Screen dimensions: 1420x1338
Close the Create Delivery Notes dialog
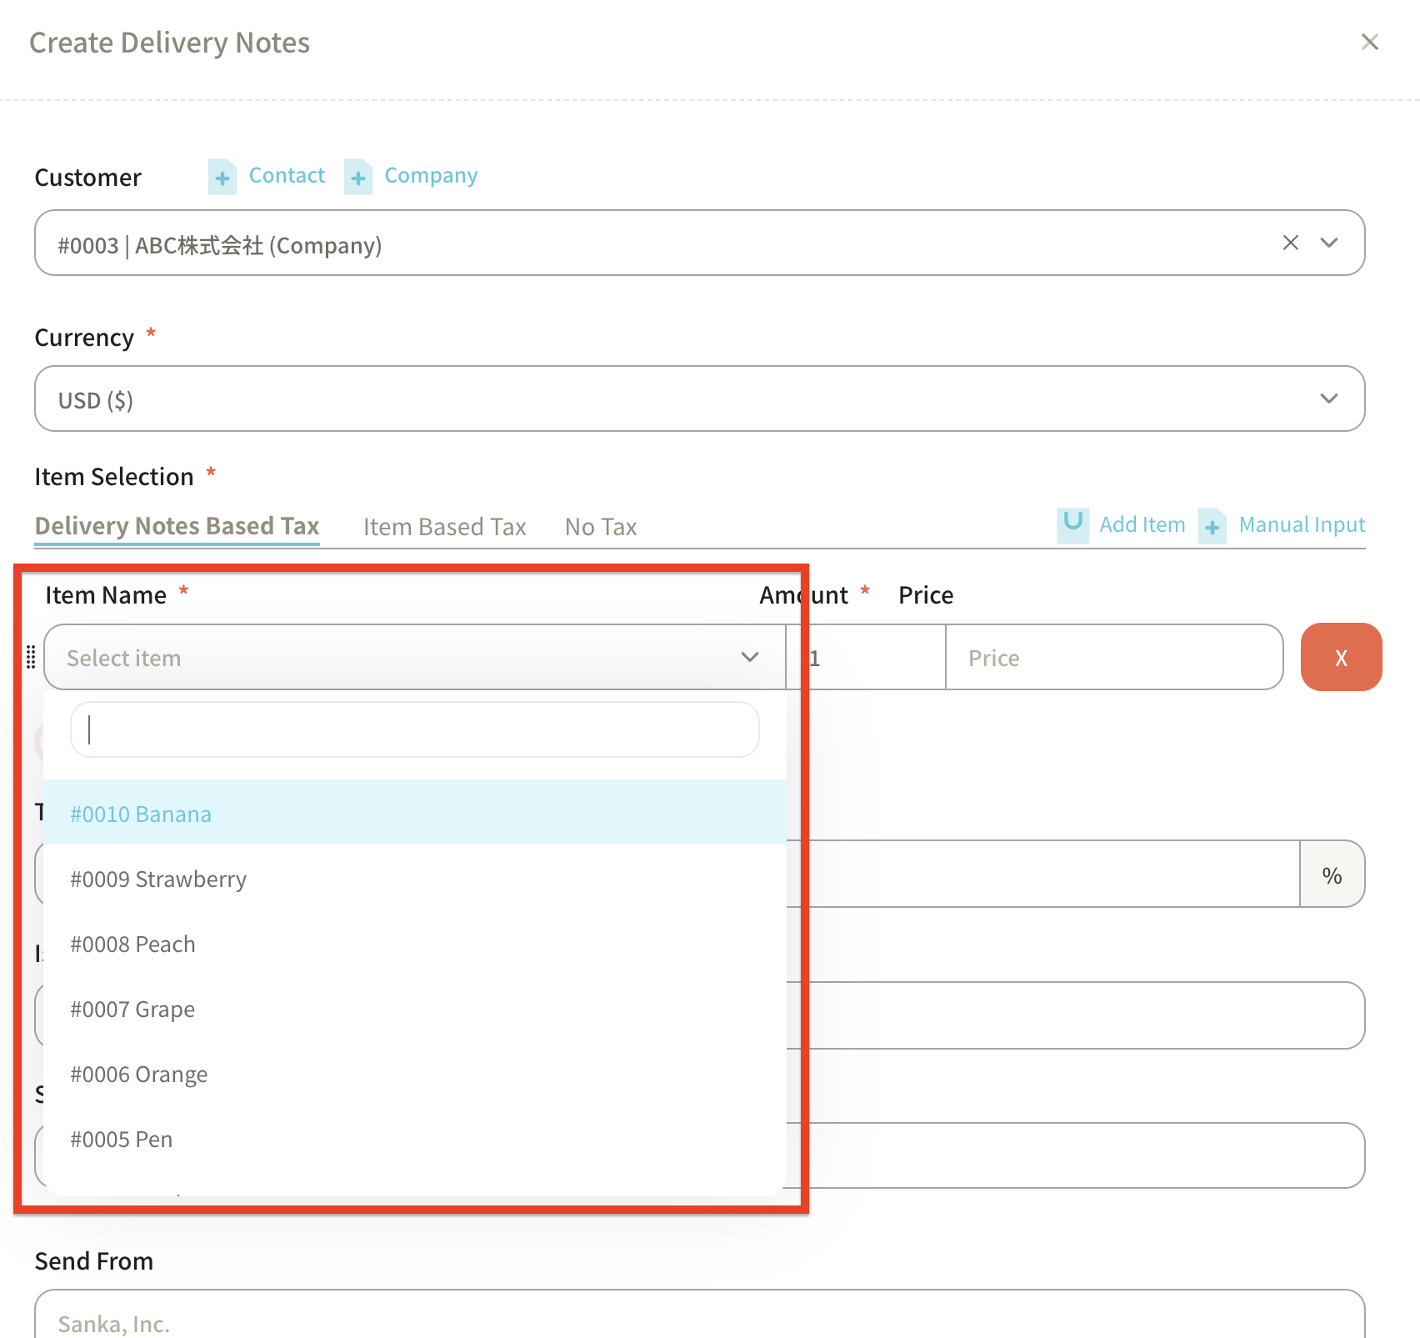coord(1369,42)
